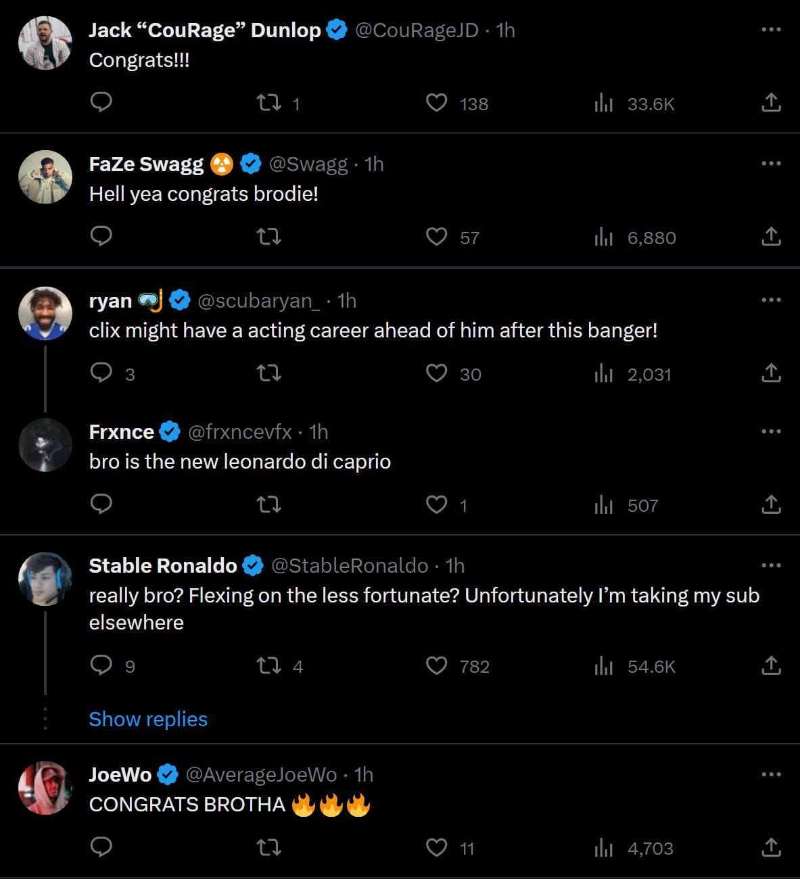800x879 pixels.
Task: Share ryan's acting career tweet
Action: 771,373
